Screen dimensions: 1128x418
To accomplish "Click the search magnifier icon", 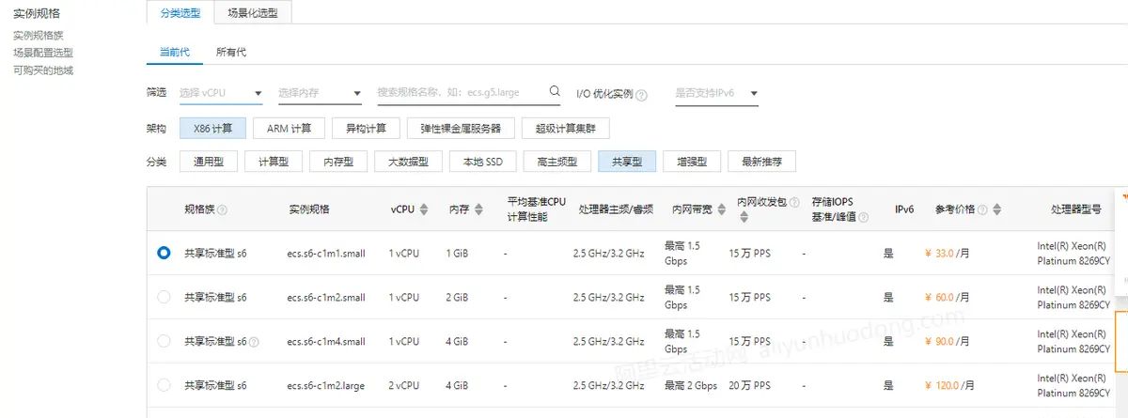I will (x=555, y=92).
